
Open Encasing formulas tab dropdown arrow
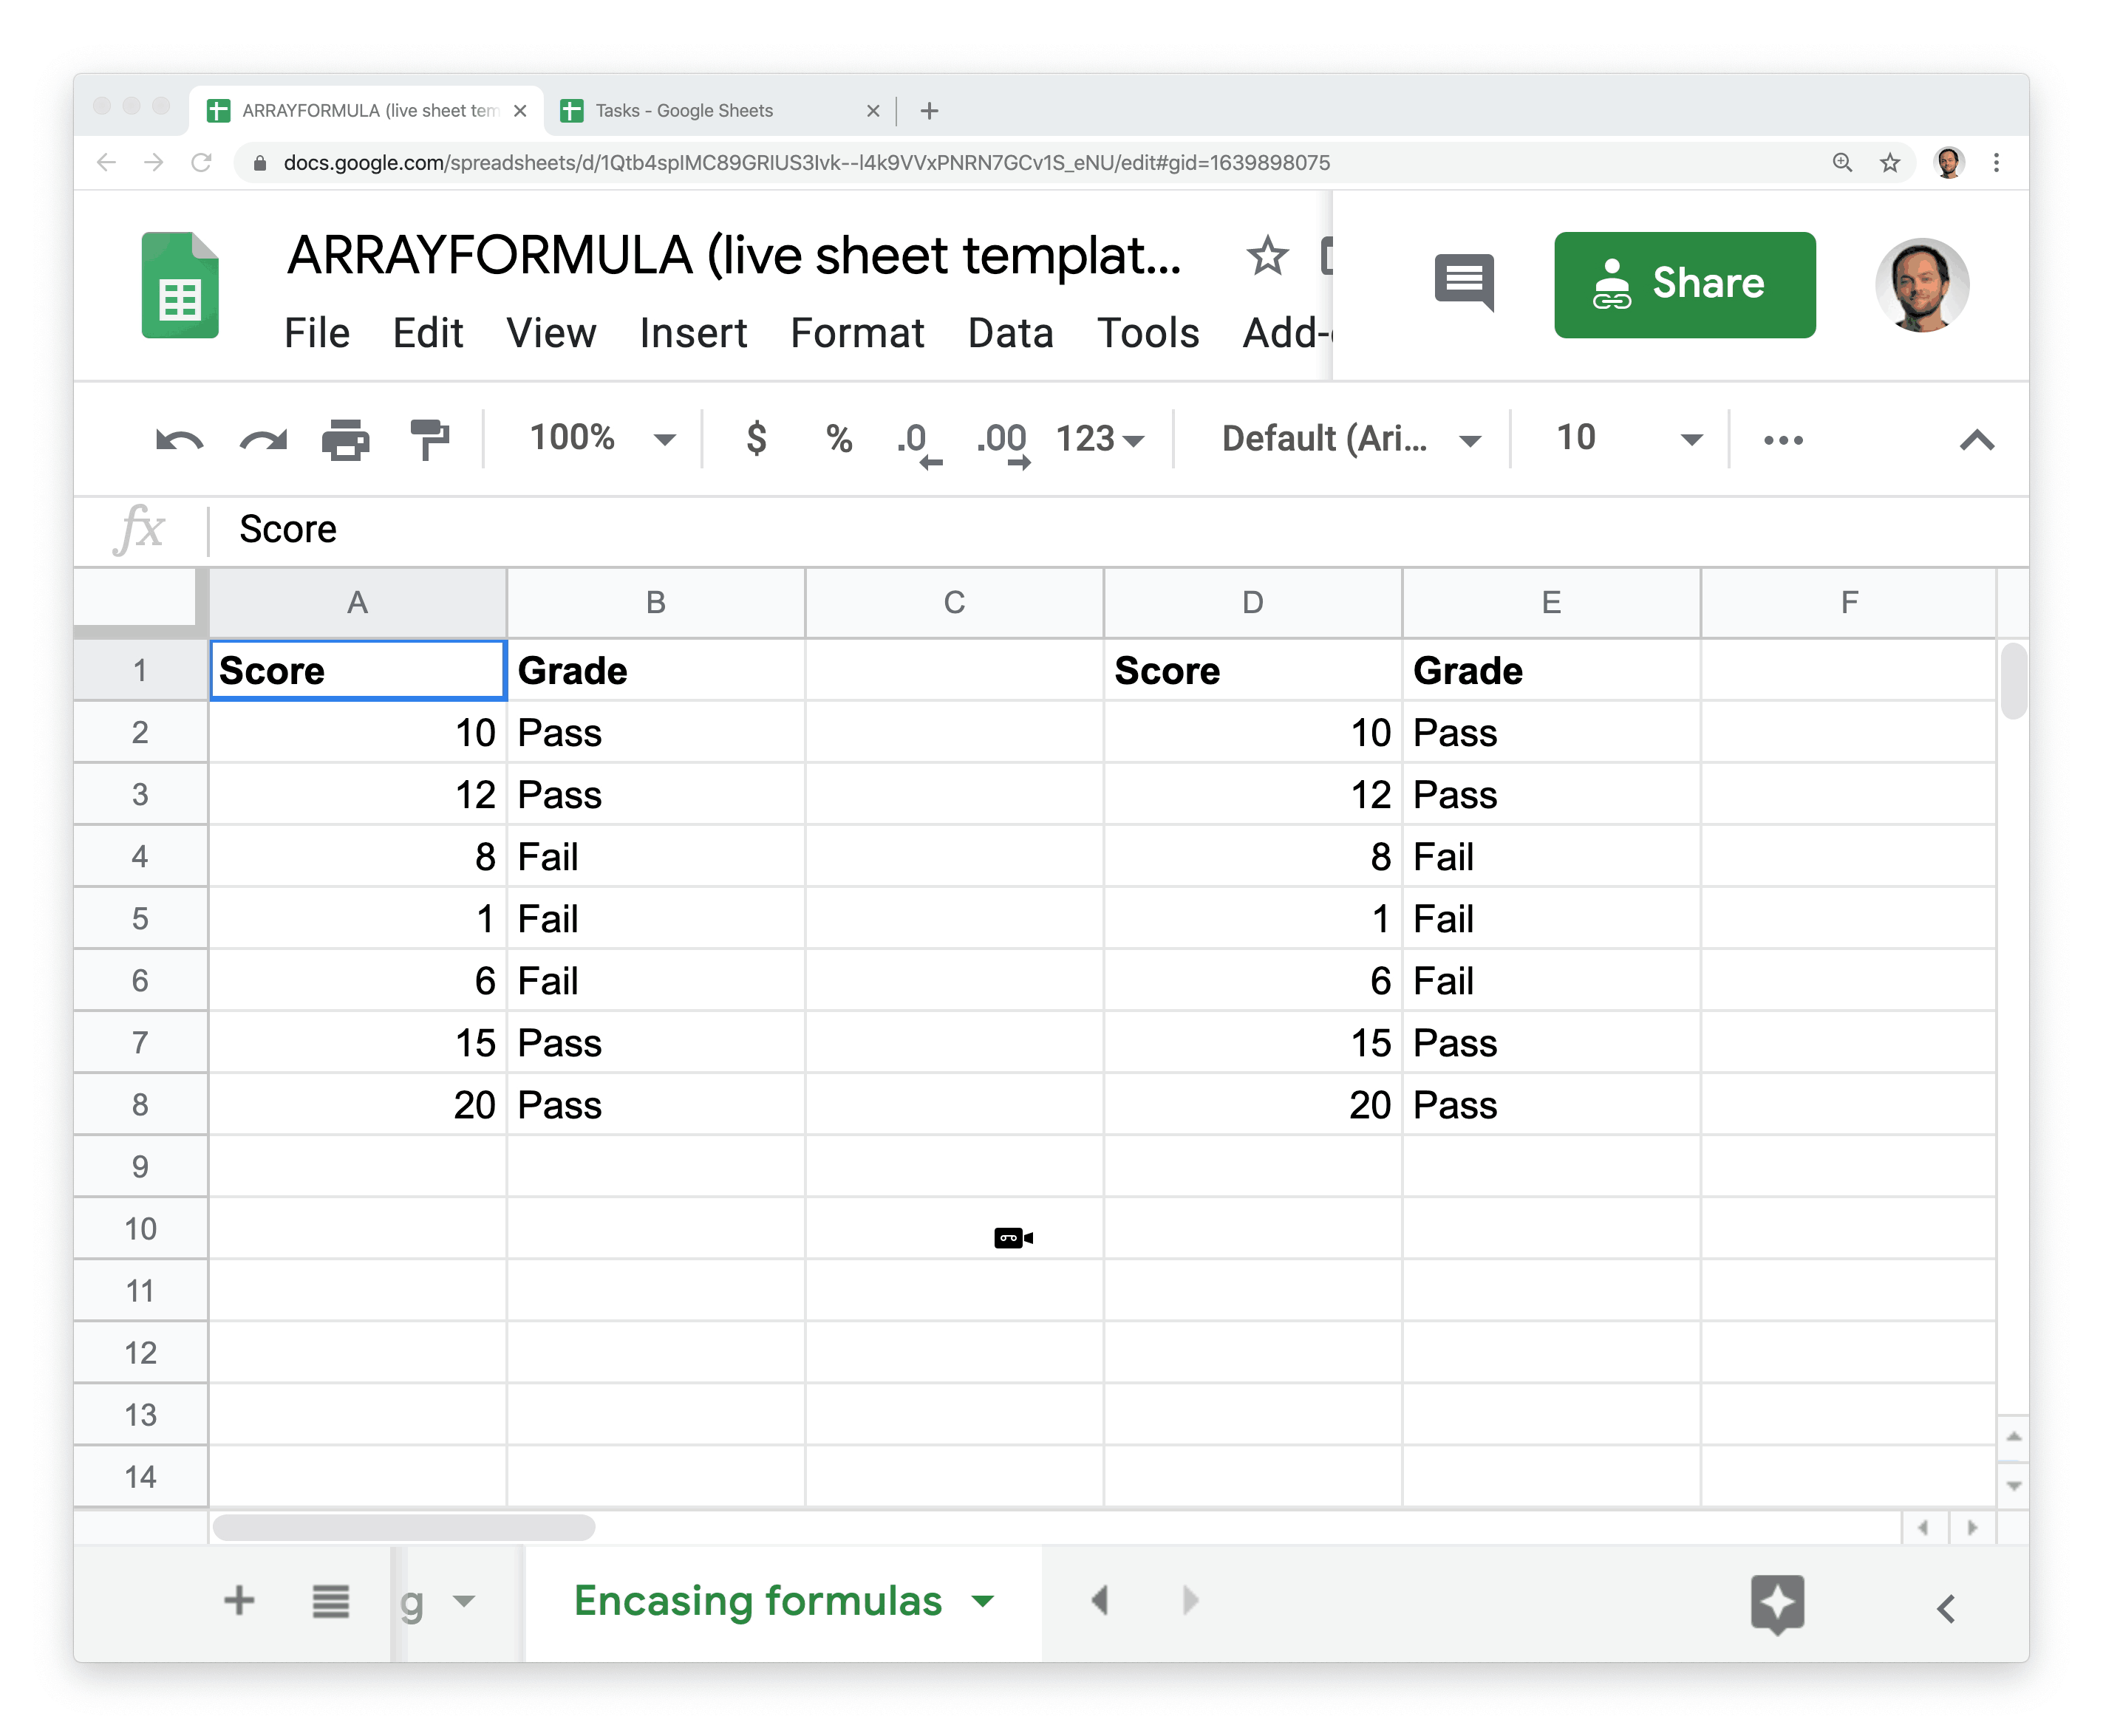[983, 1601]
